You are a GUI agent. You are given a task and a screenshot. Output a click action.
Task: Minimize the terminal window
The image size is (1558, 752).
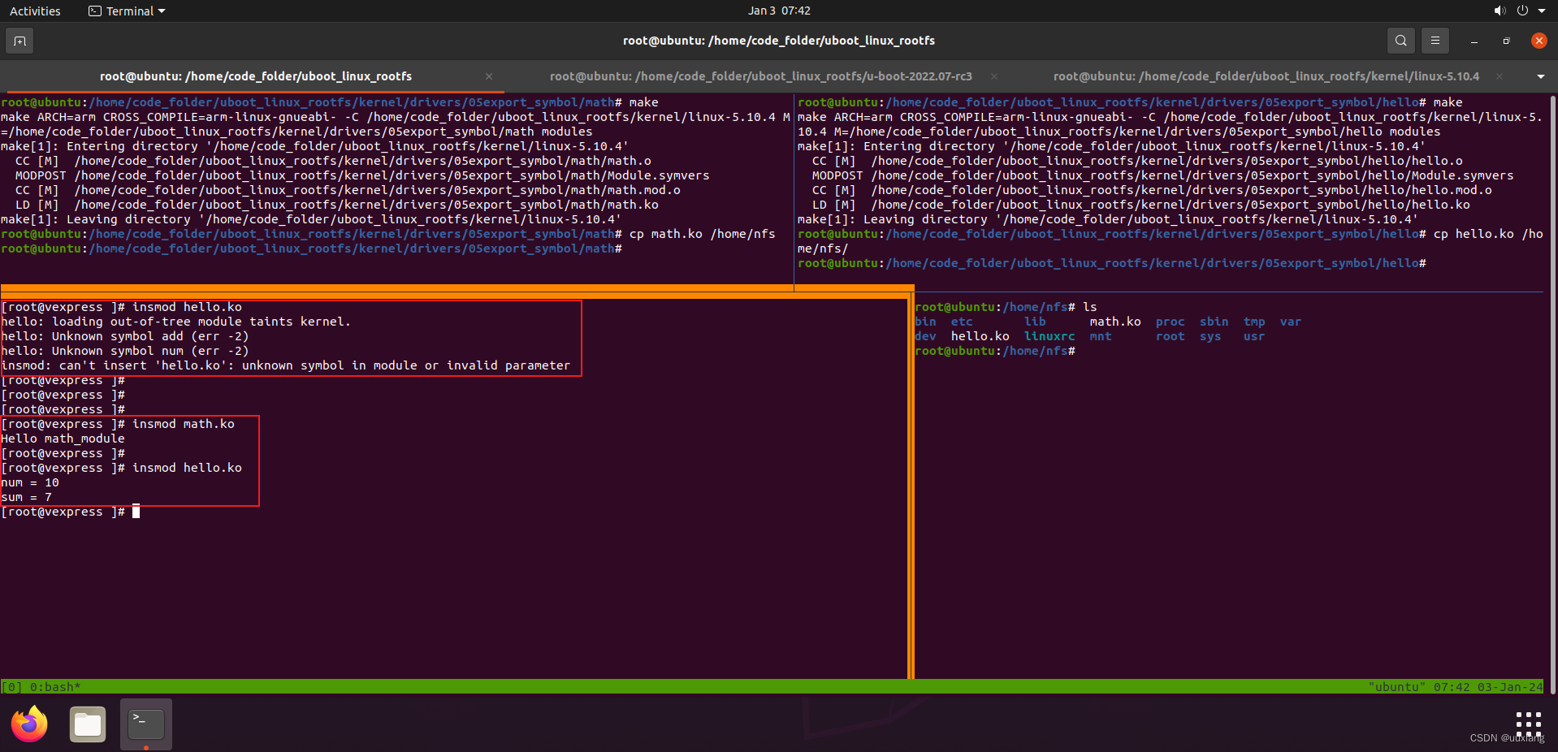[x=1474, y=41]
